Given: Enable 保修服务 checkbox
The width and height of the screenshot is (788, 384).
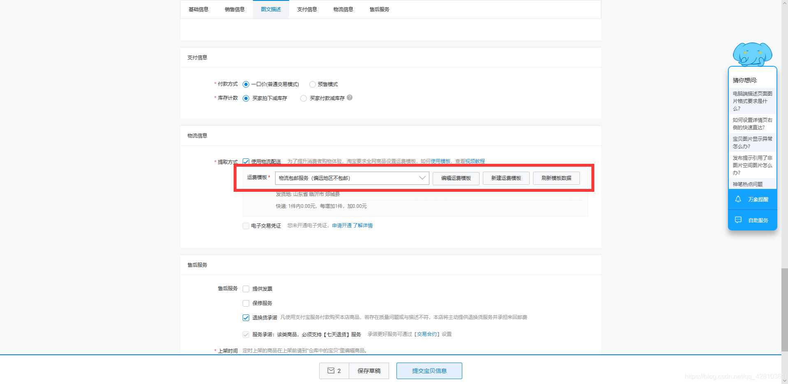Looking at the screenshot, I should (246, 303).
